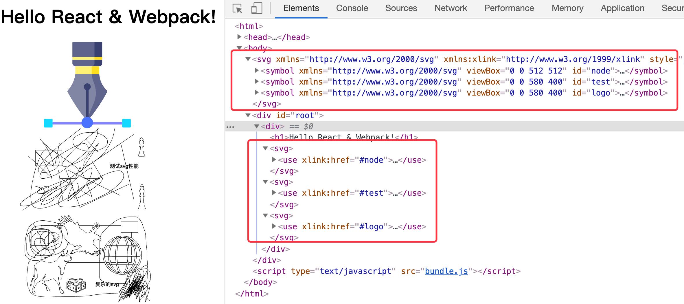
Task: Open the Performance tab
Action: pyautogui.click(x=509, y=8)
